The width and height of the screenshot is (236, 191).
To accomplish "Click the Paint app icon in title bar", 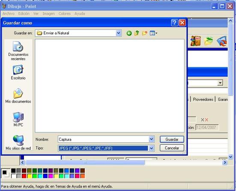I will coord(4,6).
